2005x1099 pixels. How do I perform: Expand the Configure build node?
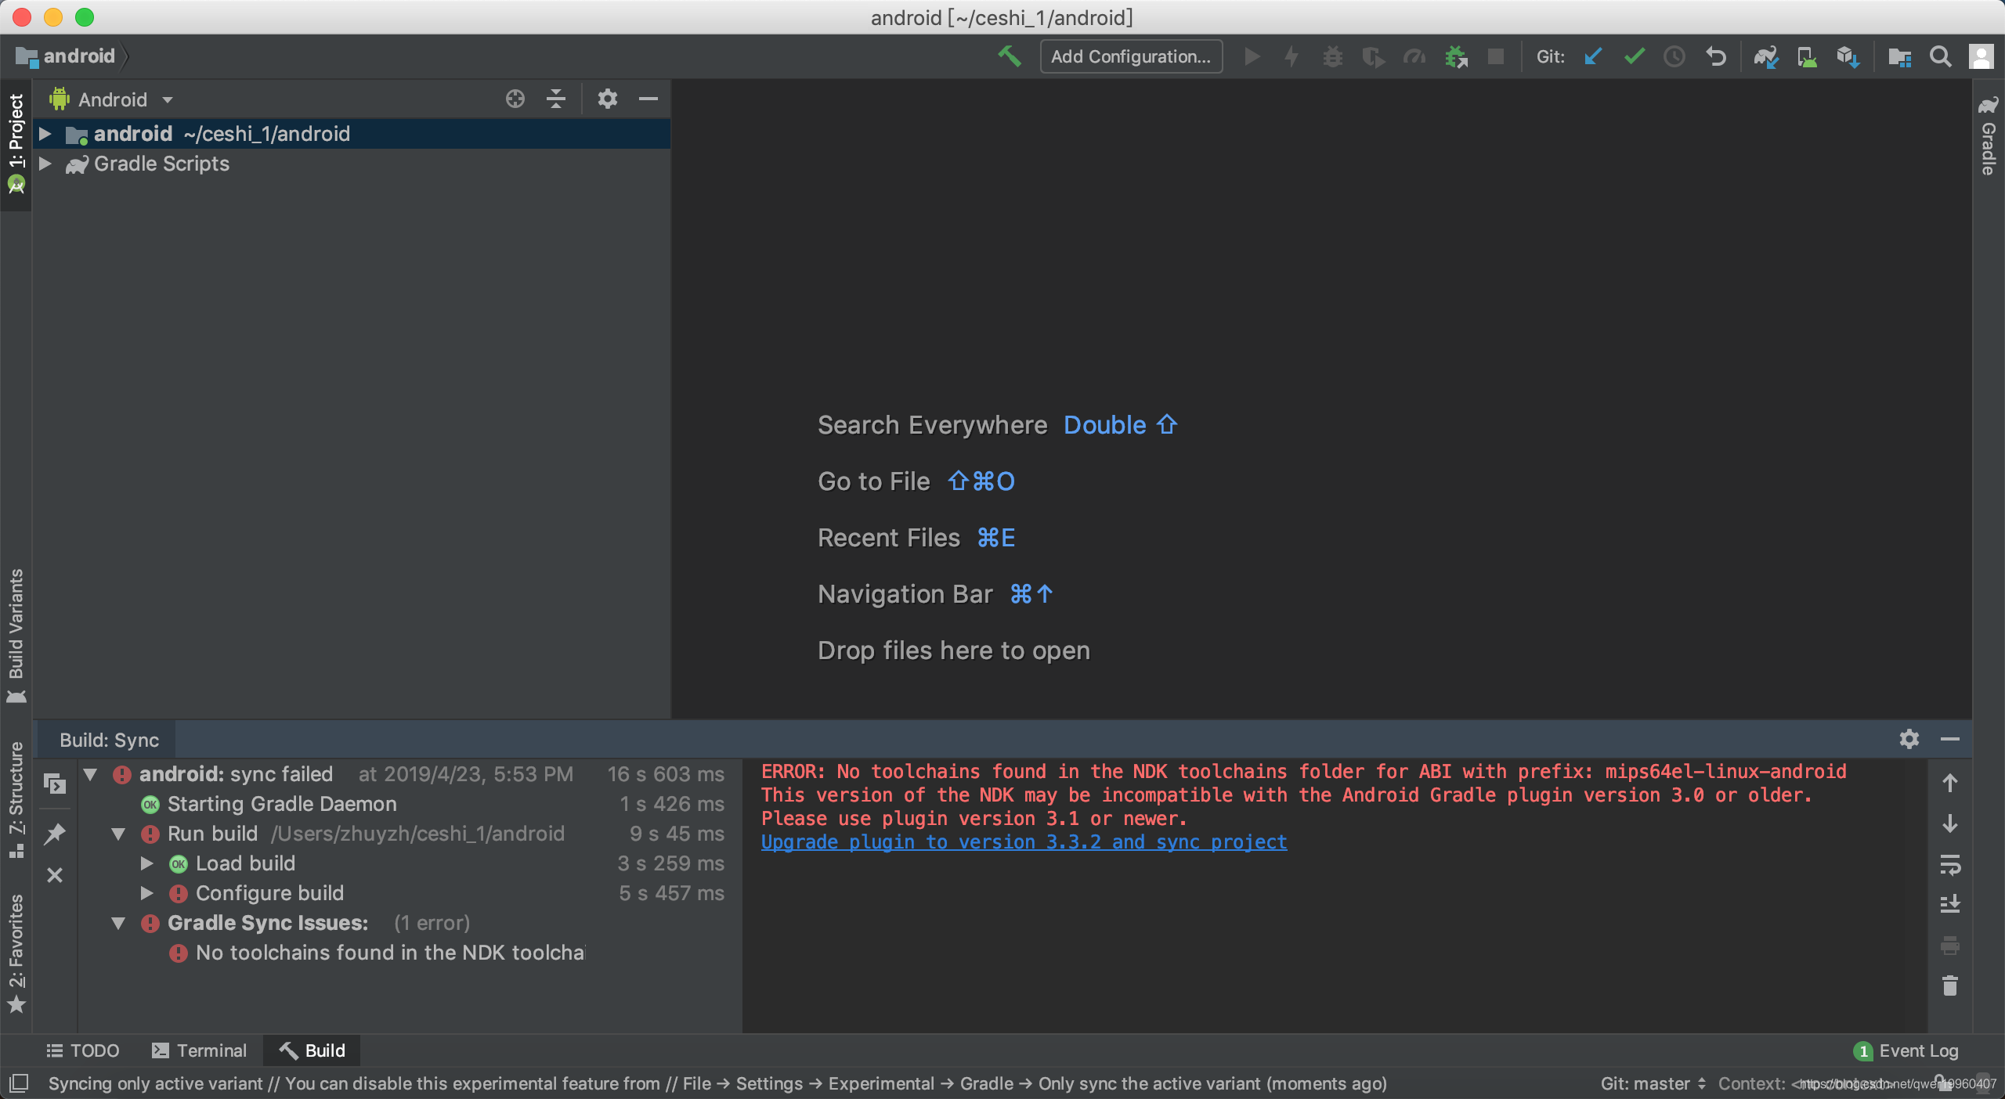(146, 893)
